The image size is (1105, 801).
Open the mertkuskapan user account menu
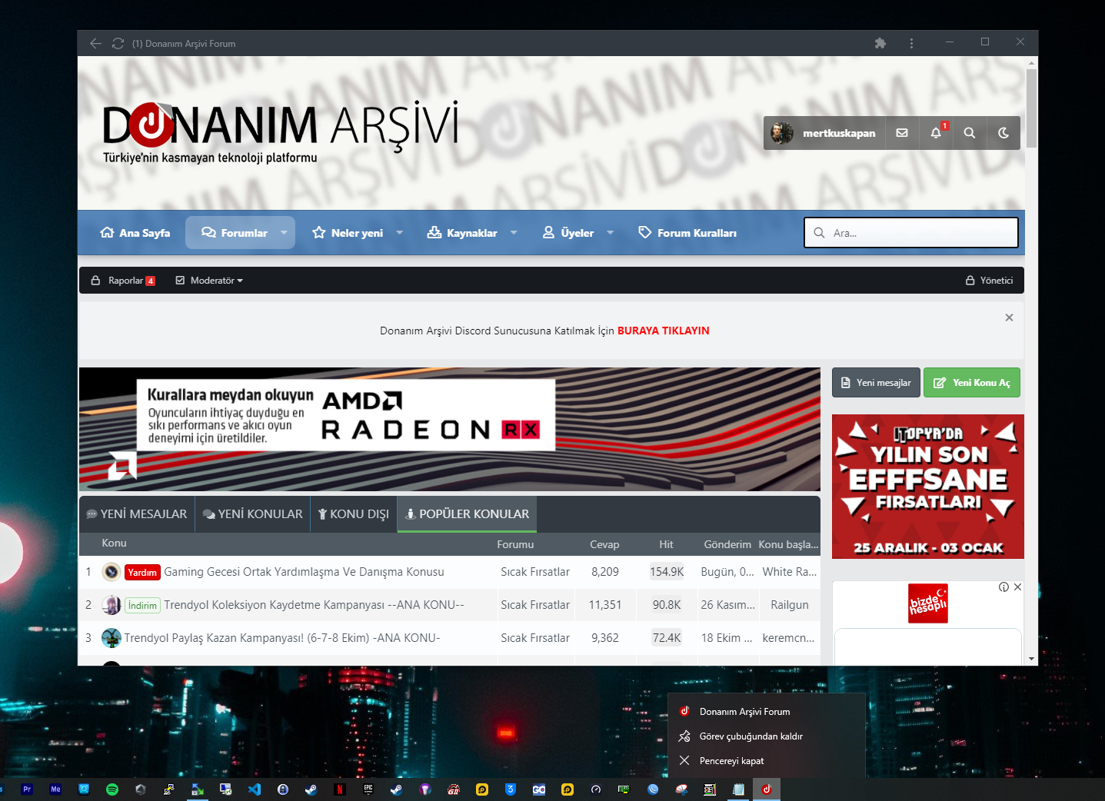(x=824, y=133)
